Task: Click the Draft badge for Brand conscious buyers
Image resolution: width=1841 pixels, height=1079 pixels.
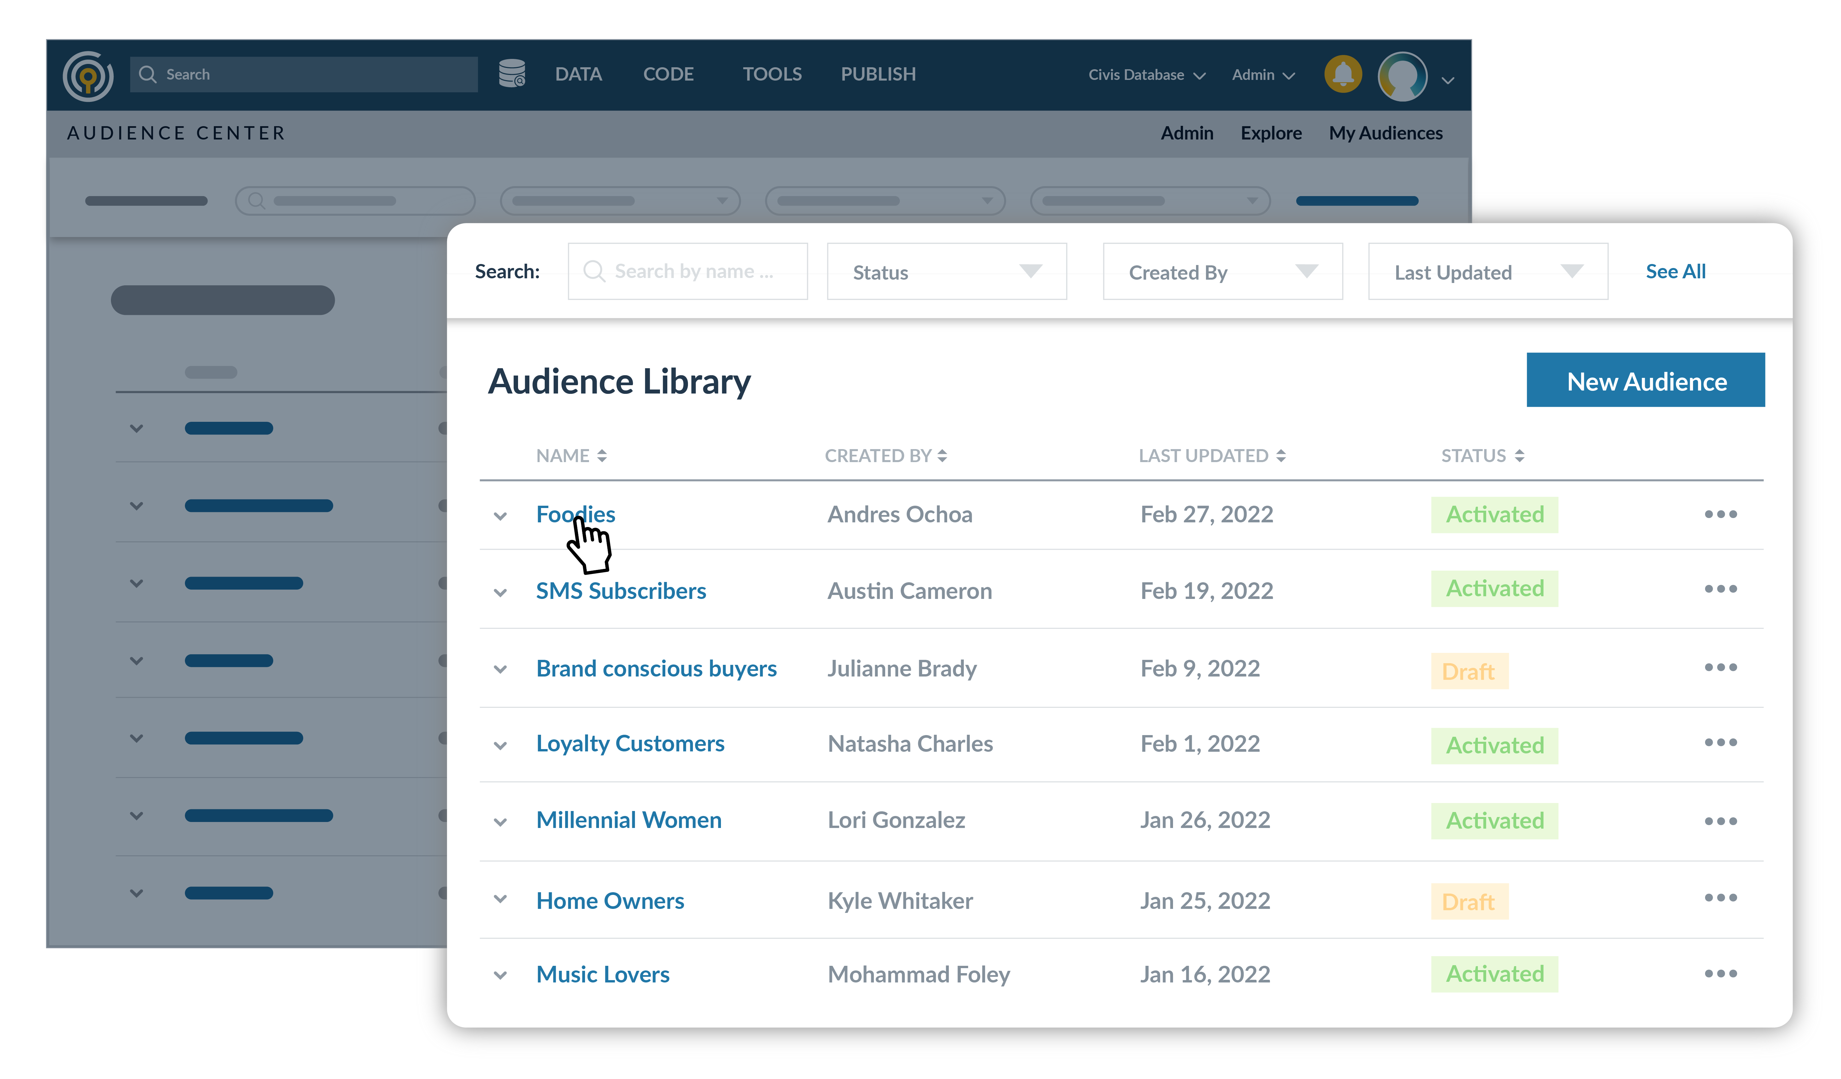Action: point(1469,671)
